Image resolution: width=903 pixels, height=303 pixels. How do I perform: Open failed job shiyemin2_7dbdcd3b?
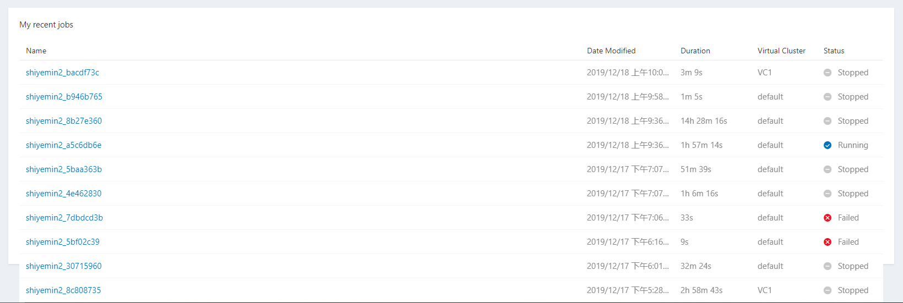click(64, 218)
